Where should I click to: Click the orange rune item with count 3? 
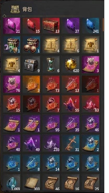coord(31,84)
